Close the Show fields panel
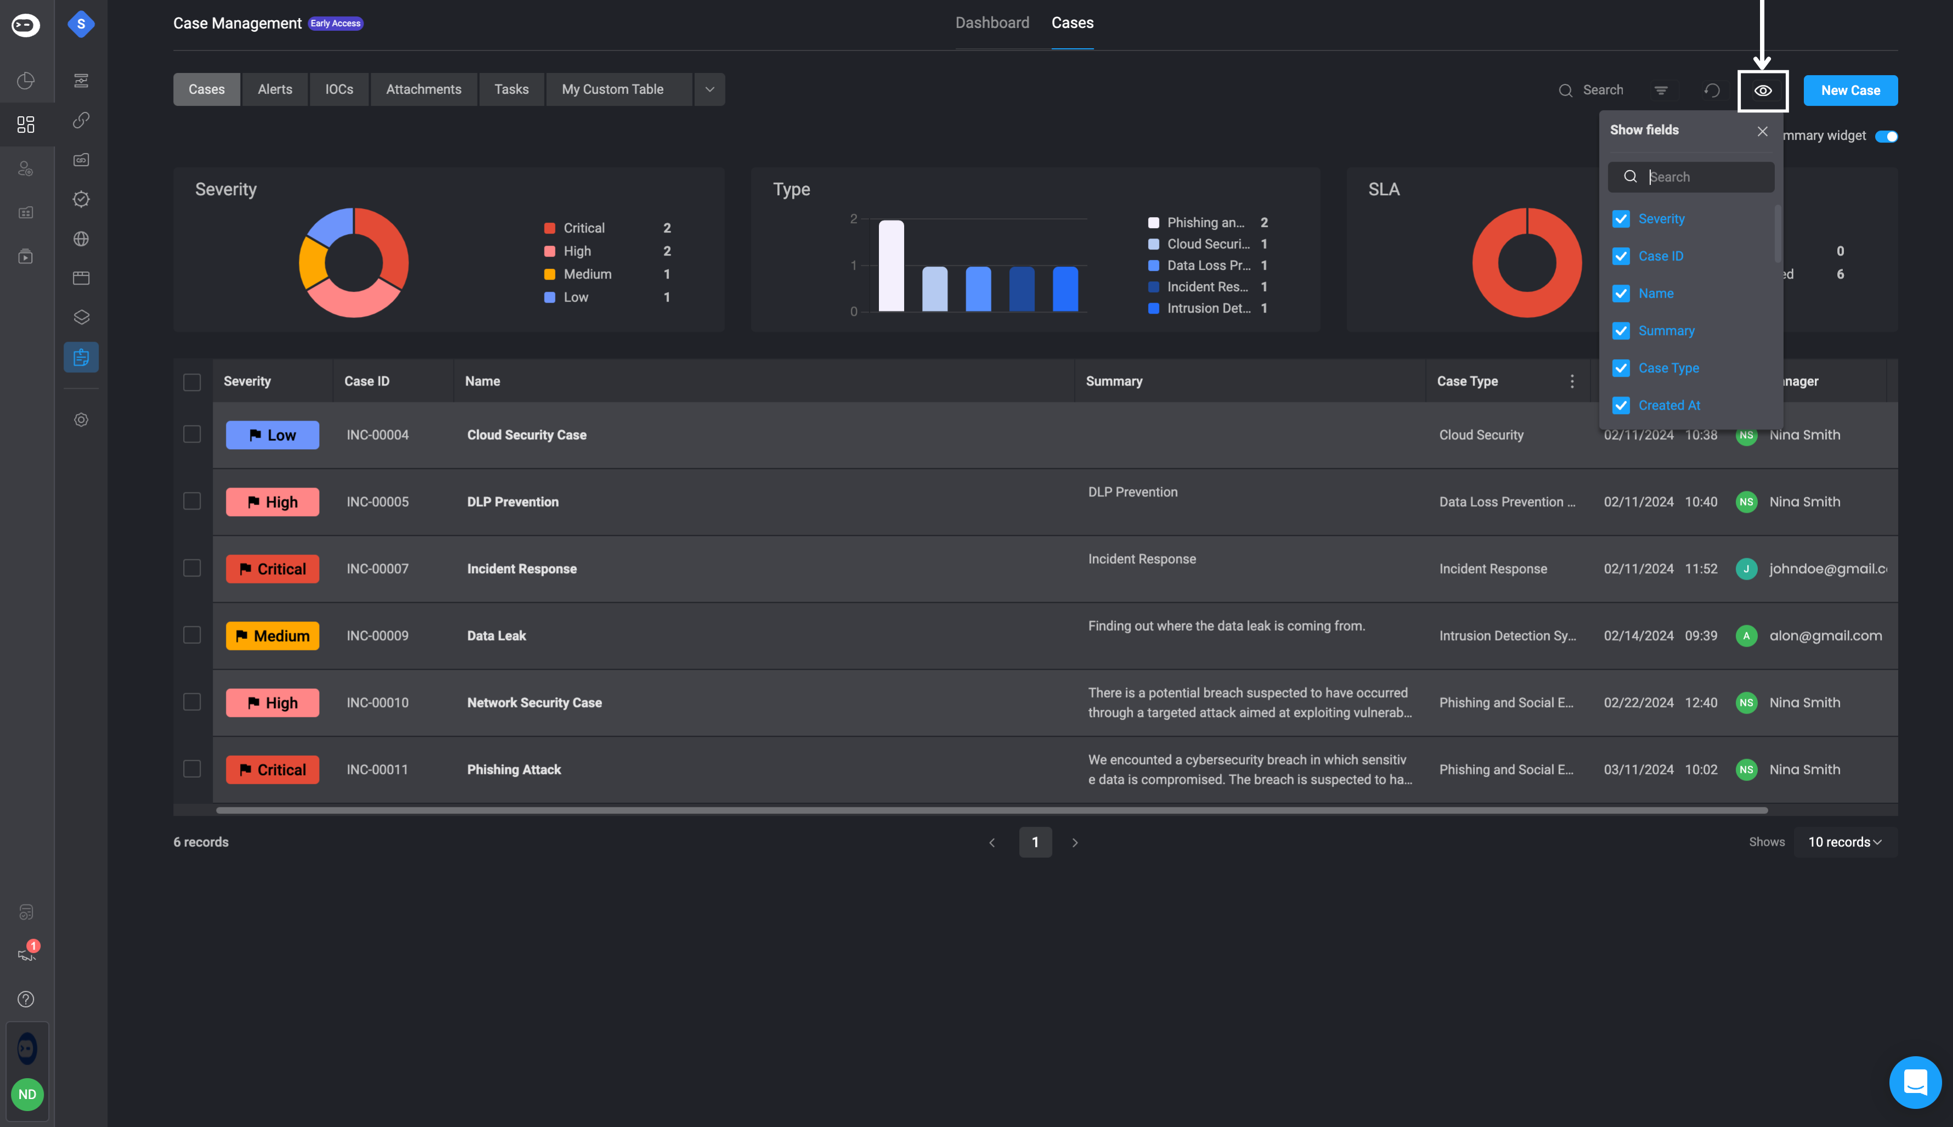This screenshot has height=1127, width=1953. click(x=1762, y=131)
